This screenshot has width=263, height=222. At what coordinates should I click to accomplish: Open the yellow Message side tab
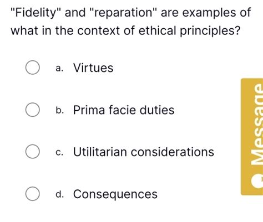252,137
